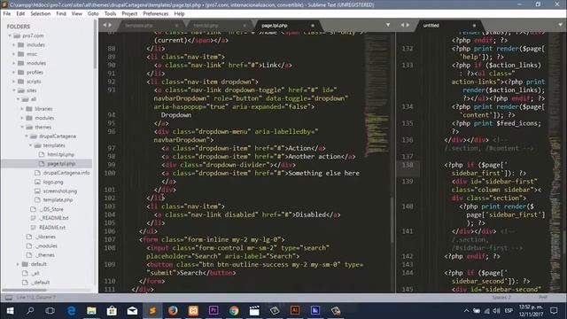Collapse the sites folder
This screenshot has height=319, width=567.
pos(14,90)
